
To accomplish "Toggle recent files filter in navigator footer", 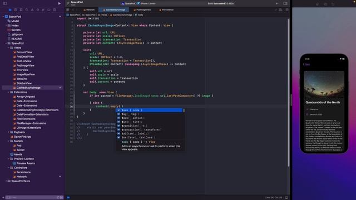I will (58, 198).
